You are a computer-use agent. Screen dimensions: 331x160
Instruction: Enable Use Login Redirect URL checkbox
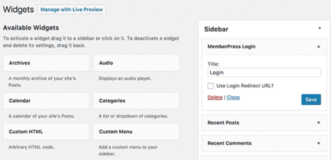[x=210, y=86]
